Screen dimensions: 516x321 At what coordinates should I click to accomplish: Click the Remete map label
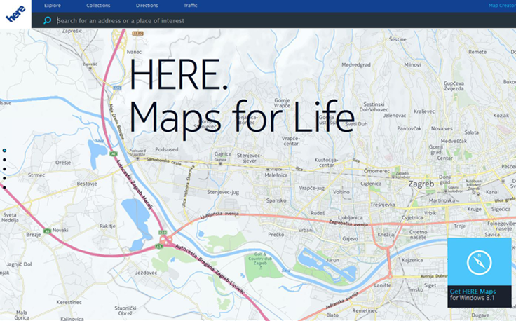pos(477,52)
